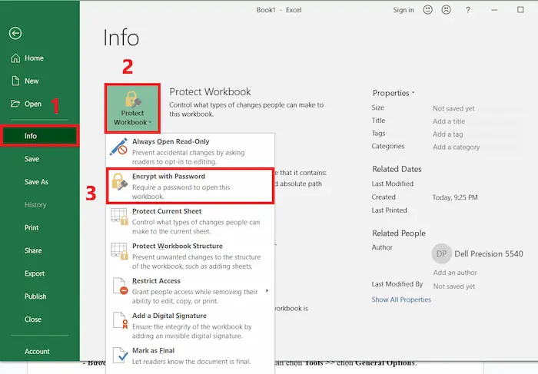Click the Protect Current Sheet icon

(118, 217)
